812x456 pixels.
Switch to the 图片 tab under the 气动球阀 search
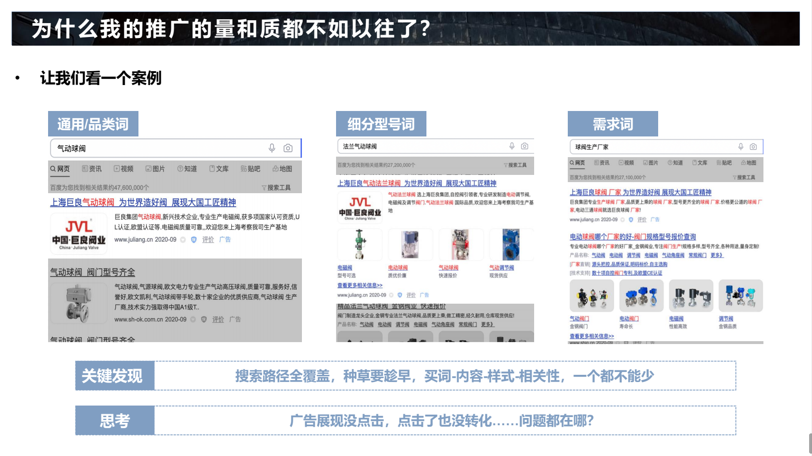tap(155, 169)
